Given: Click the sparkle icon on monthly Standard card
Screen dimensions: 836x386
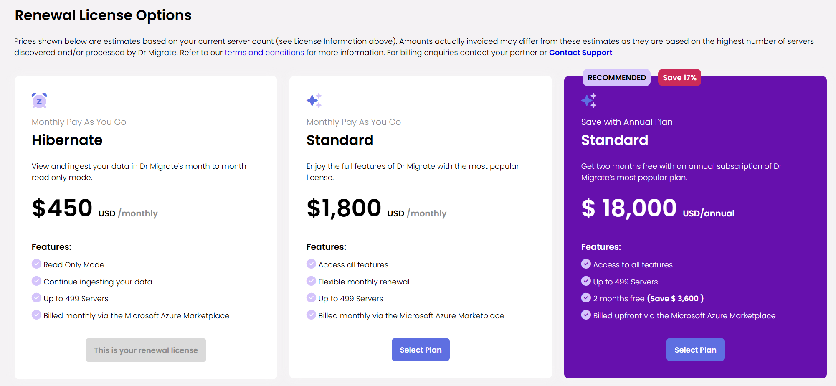Looking at the screenshot, I should (x=314, y=101).
